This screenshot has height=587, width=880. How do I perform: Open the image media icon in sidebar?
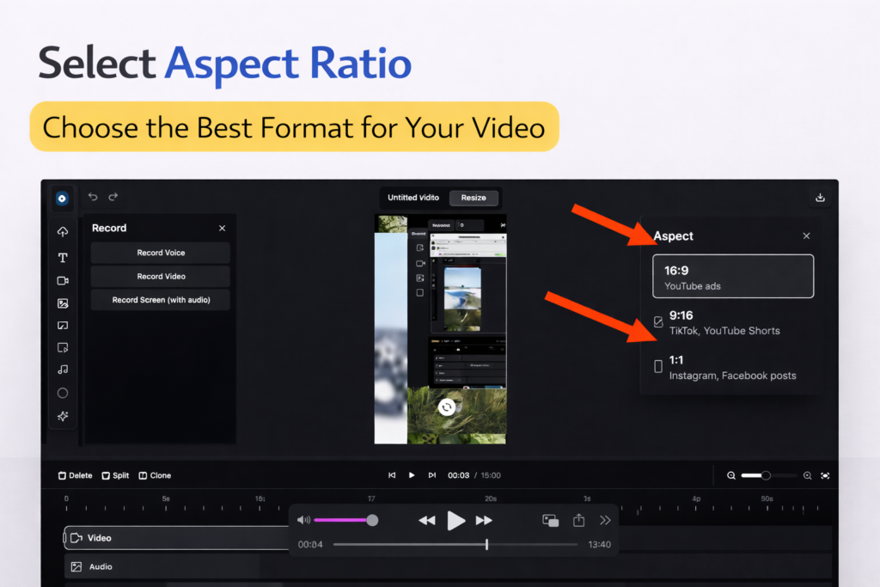click(x=63, y=303)
